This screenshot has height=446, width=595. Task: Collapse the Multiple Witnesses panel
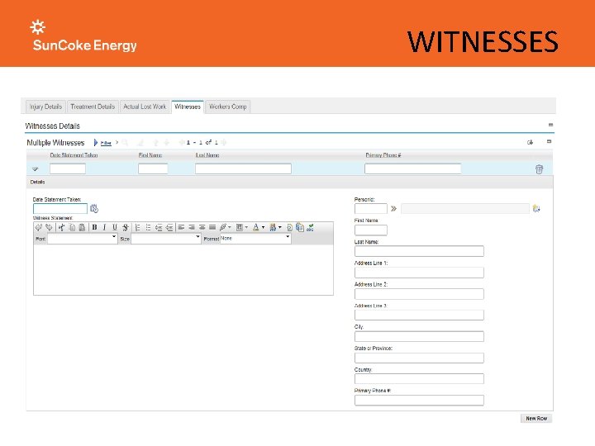point(549,141)
